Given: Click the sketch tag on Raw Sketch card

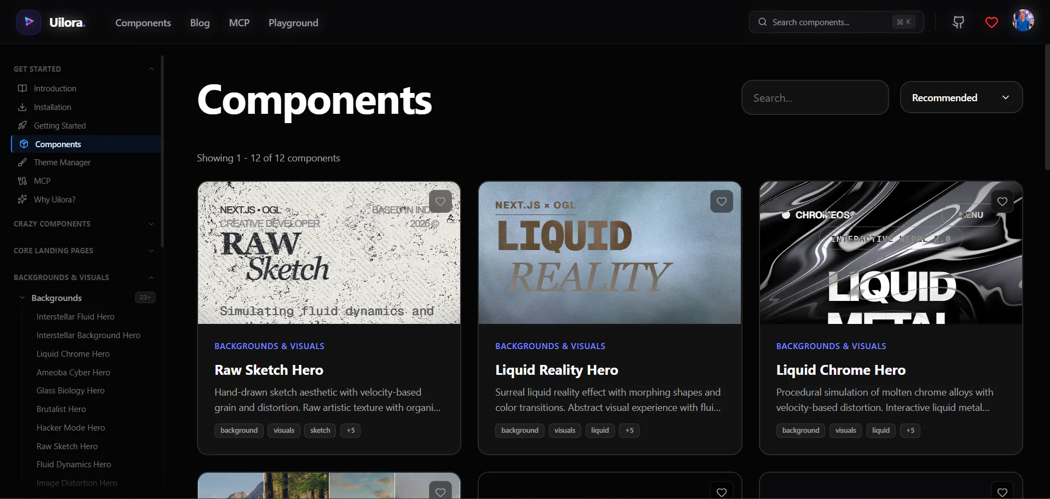Looking at the screenshot, I should pyautogui.click(x=320, y=430).
